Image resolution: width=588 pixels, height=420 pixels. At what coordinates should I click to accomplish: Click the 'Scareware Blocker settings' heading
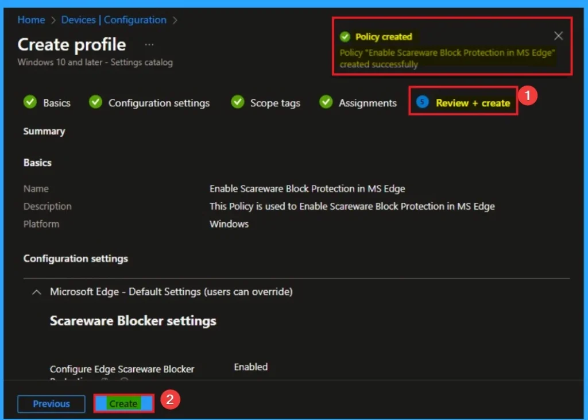point(133,321)
